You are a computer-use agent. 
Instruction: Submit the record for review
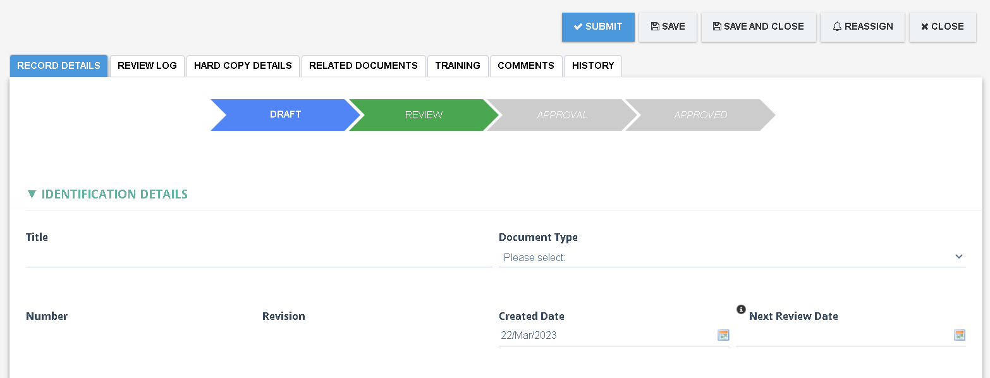tap(597, 27)
